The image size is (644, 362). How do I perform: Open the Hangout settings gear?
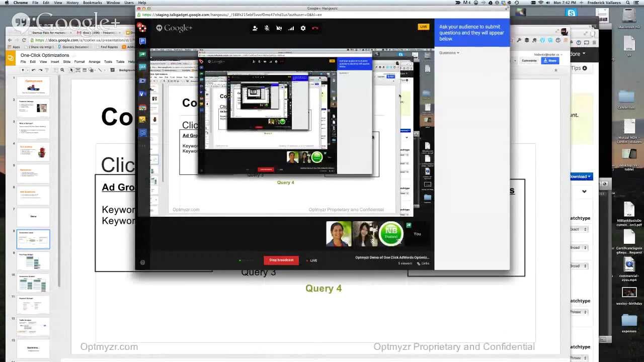(303, 28)
